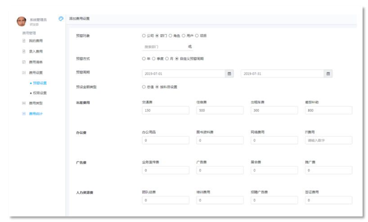The image size is (368, 222).
Task: Click the system administrator avatar
Action: click(21, 21)
